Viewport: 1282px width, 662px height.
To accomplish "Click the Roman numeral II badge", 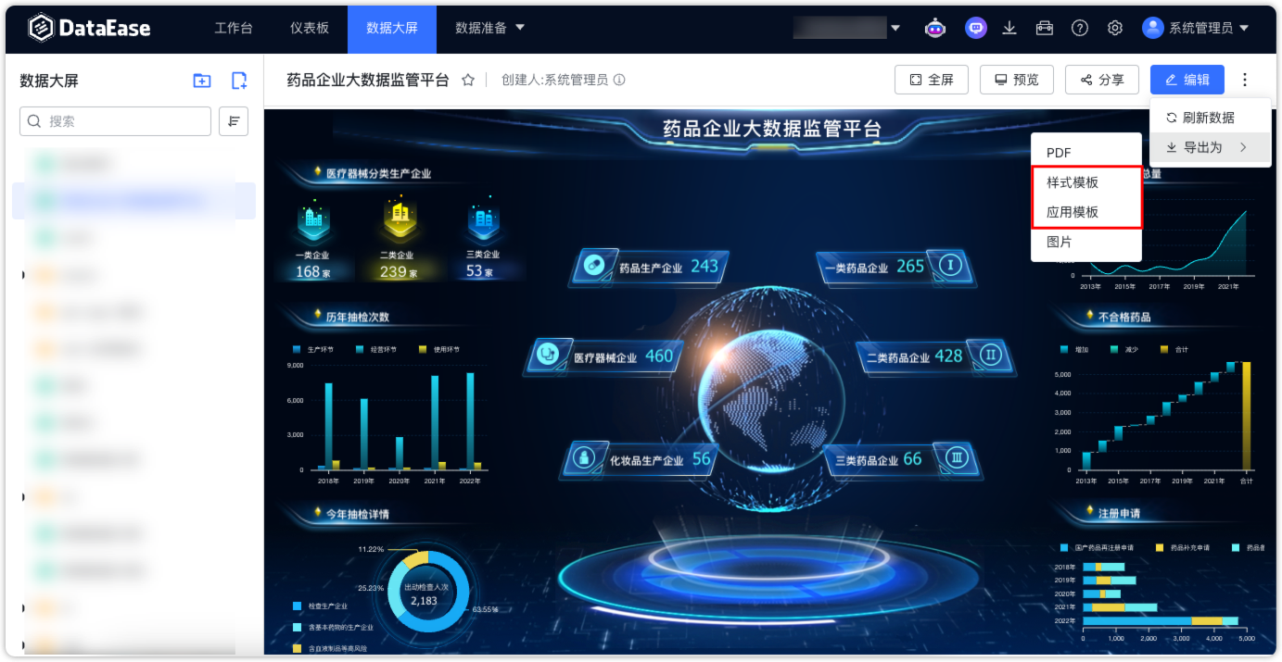I will [x=991, y=355].
